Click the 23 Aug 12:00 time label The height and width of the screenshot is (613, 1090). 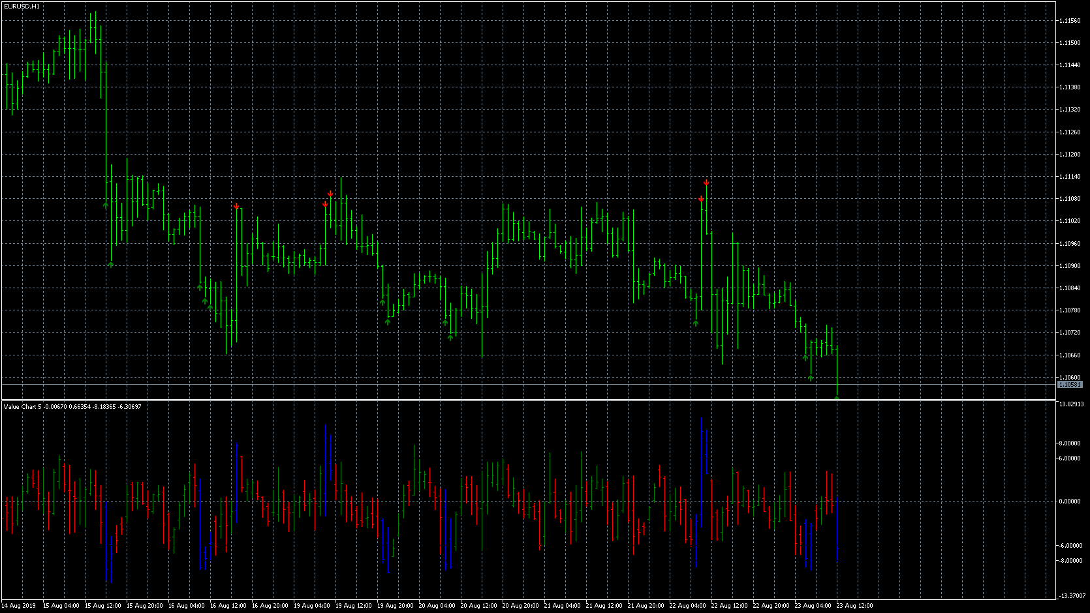click(855, 606)
